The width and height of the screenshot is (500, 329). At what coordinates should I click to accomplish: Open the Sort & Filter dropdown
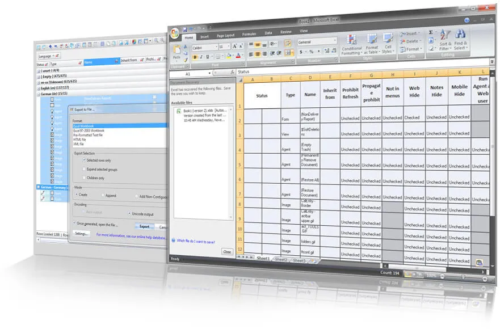click(x=445, y=40)
